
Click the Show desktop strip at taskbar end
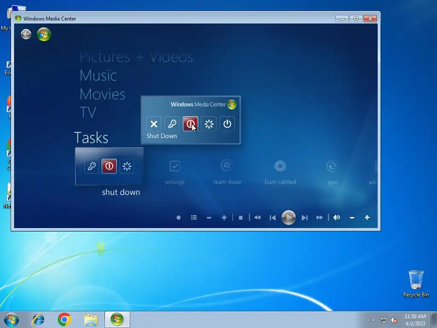click(434, 320)
